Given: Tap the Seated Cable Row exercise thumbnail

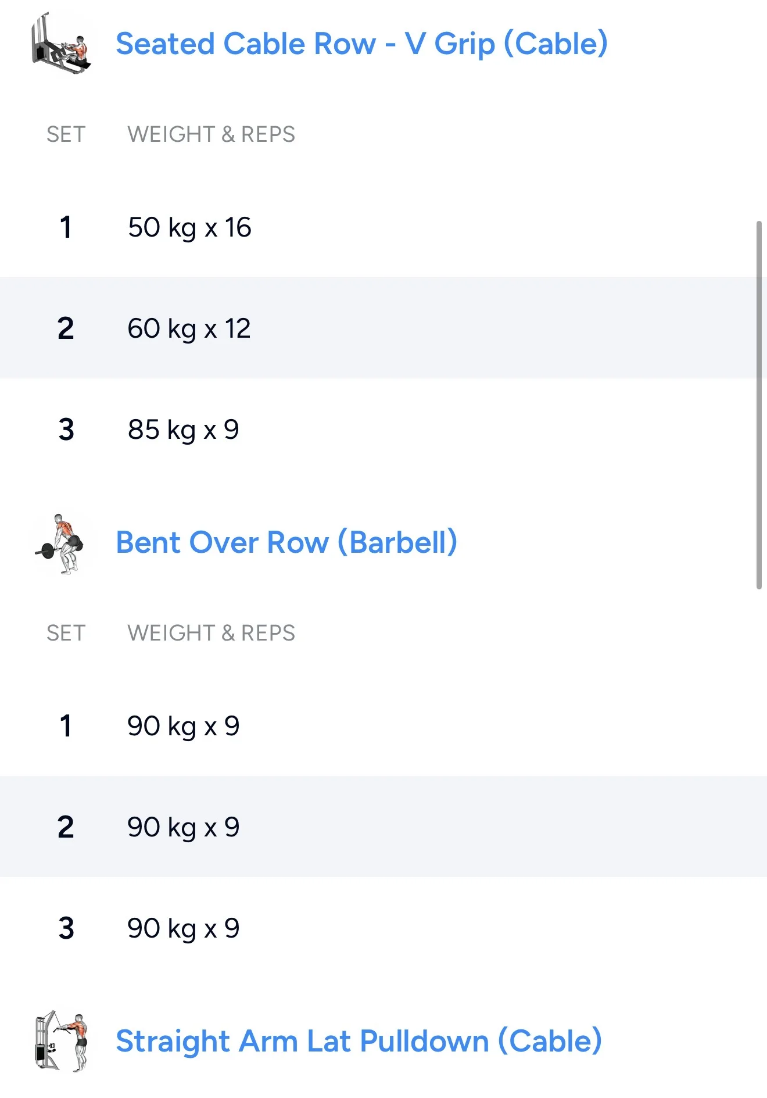Looking at the screenshot, I should (61, 44).
